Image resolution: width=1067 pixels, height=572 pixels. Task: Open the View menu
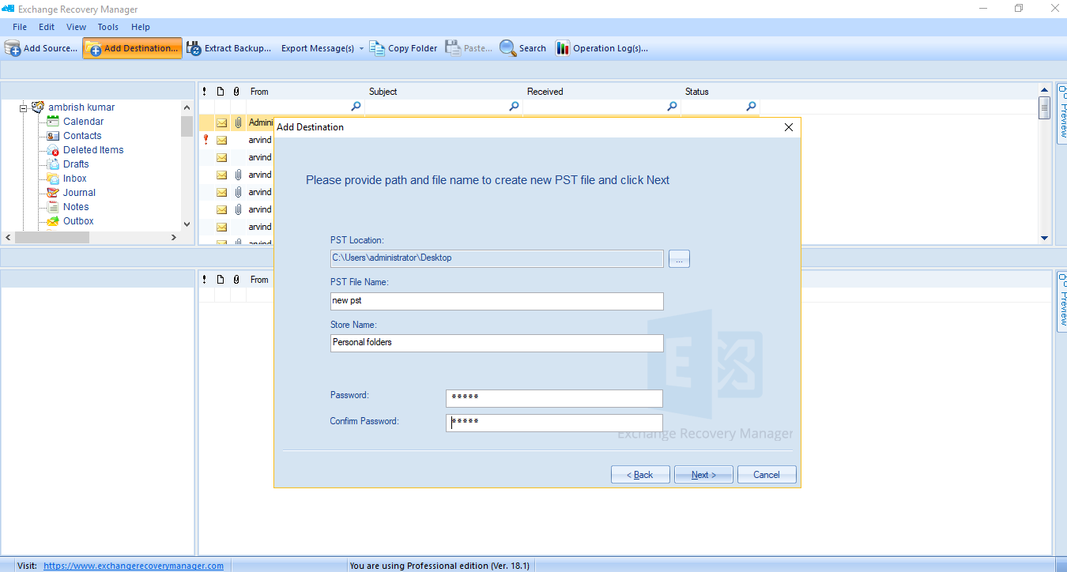77,27
